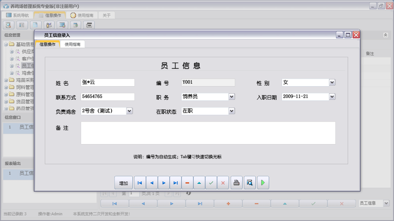The image size is (394, 221).
Task: Open print preview with the magnifier icon
Action: tap(250, 183)
